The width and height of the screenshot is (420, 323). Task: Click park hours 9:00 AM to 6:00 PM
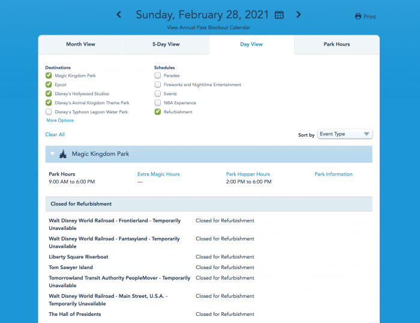[x=72, y=182]
